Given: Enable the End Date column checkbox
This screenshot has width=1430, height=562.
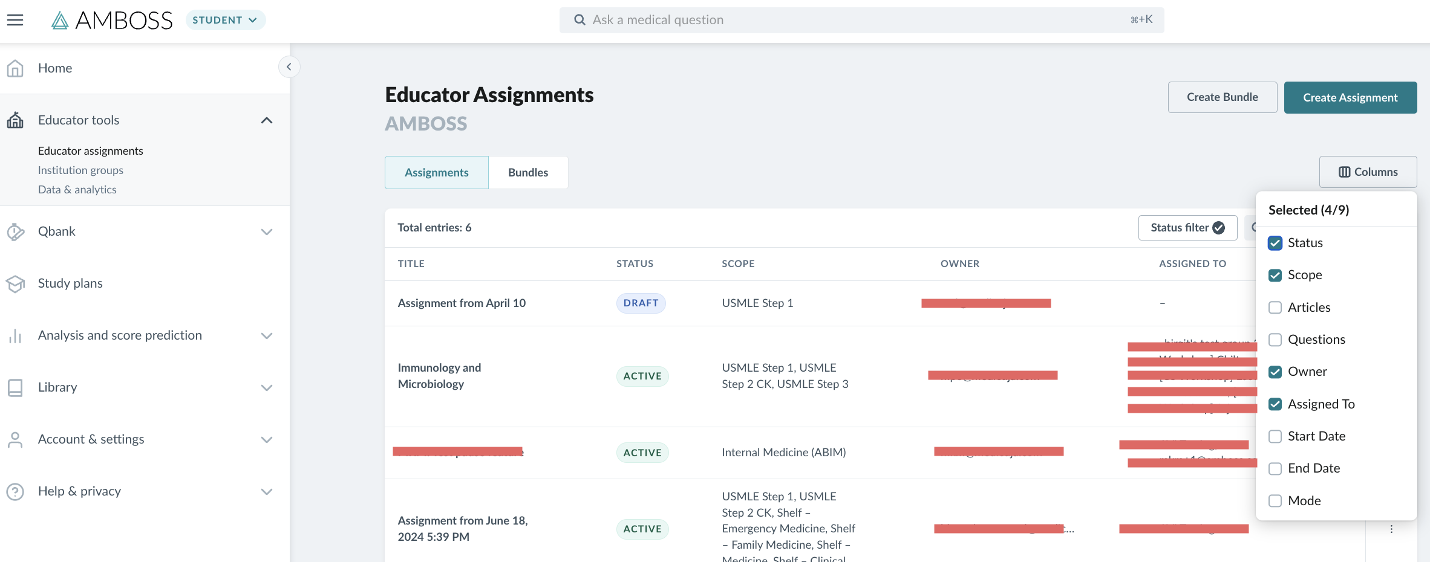Looking at the screenshot, I should click(1275, 468).
